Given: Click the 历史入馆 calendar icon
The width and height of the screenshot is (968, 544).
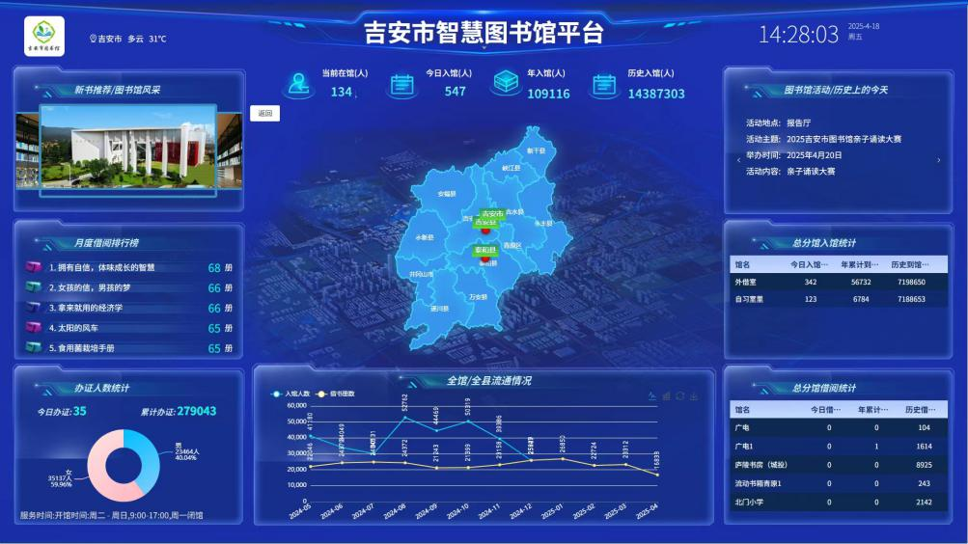Looking at the screenshot, I should pyautogui.click(x=604, y=85).
